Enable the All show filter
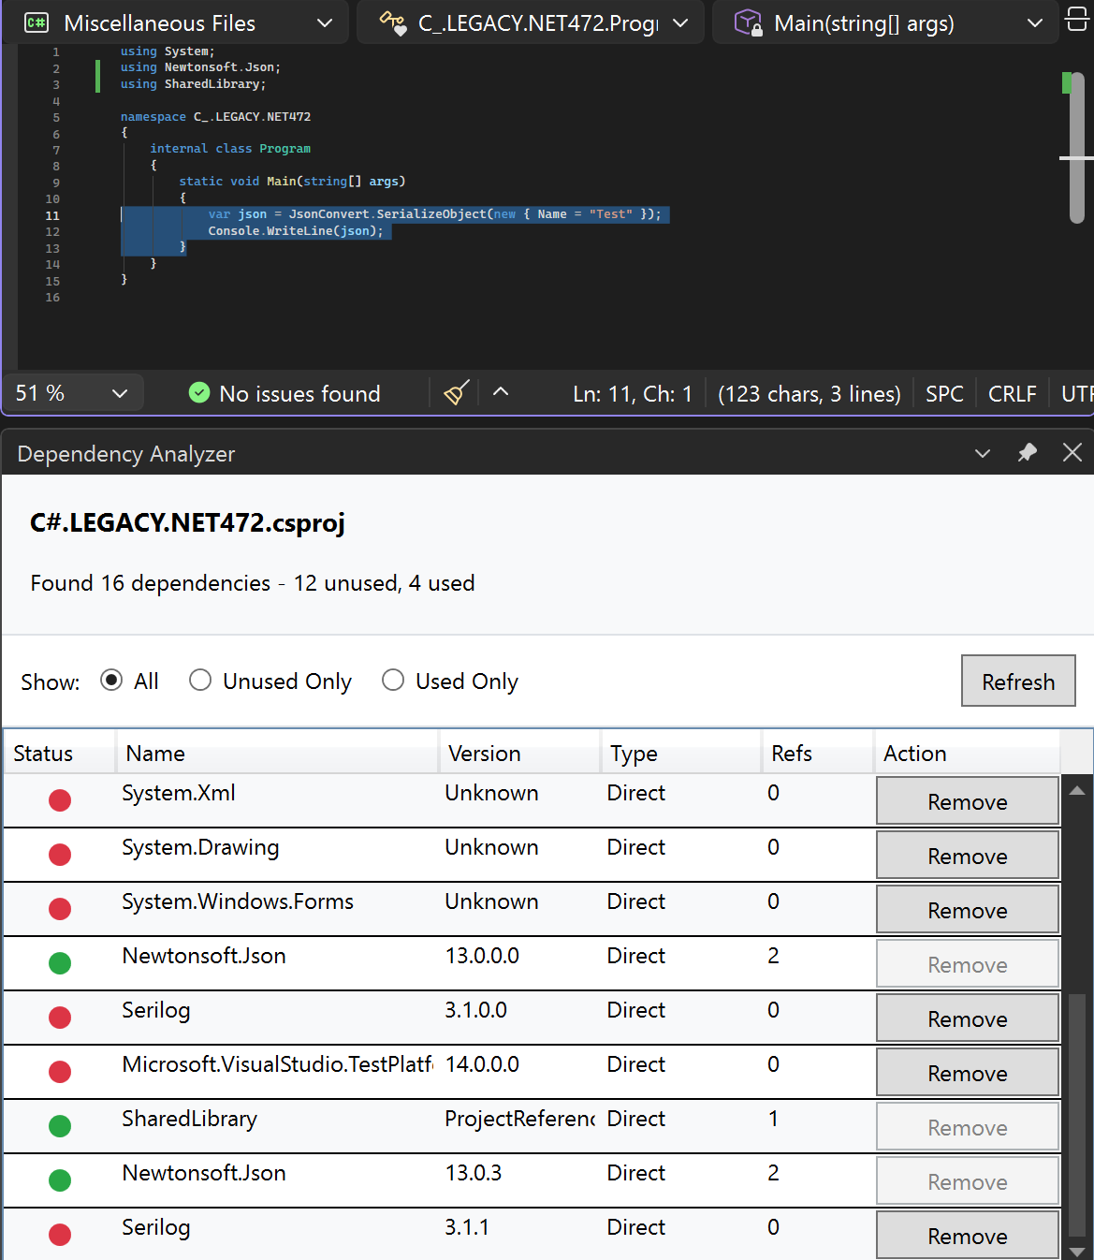The width and height of the screenshot is (1094, 1260). [x=111, y=680]
